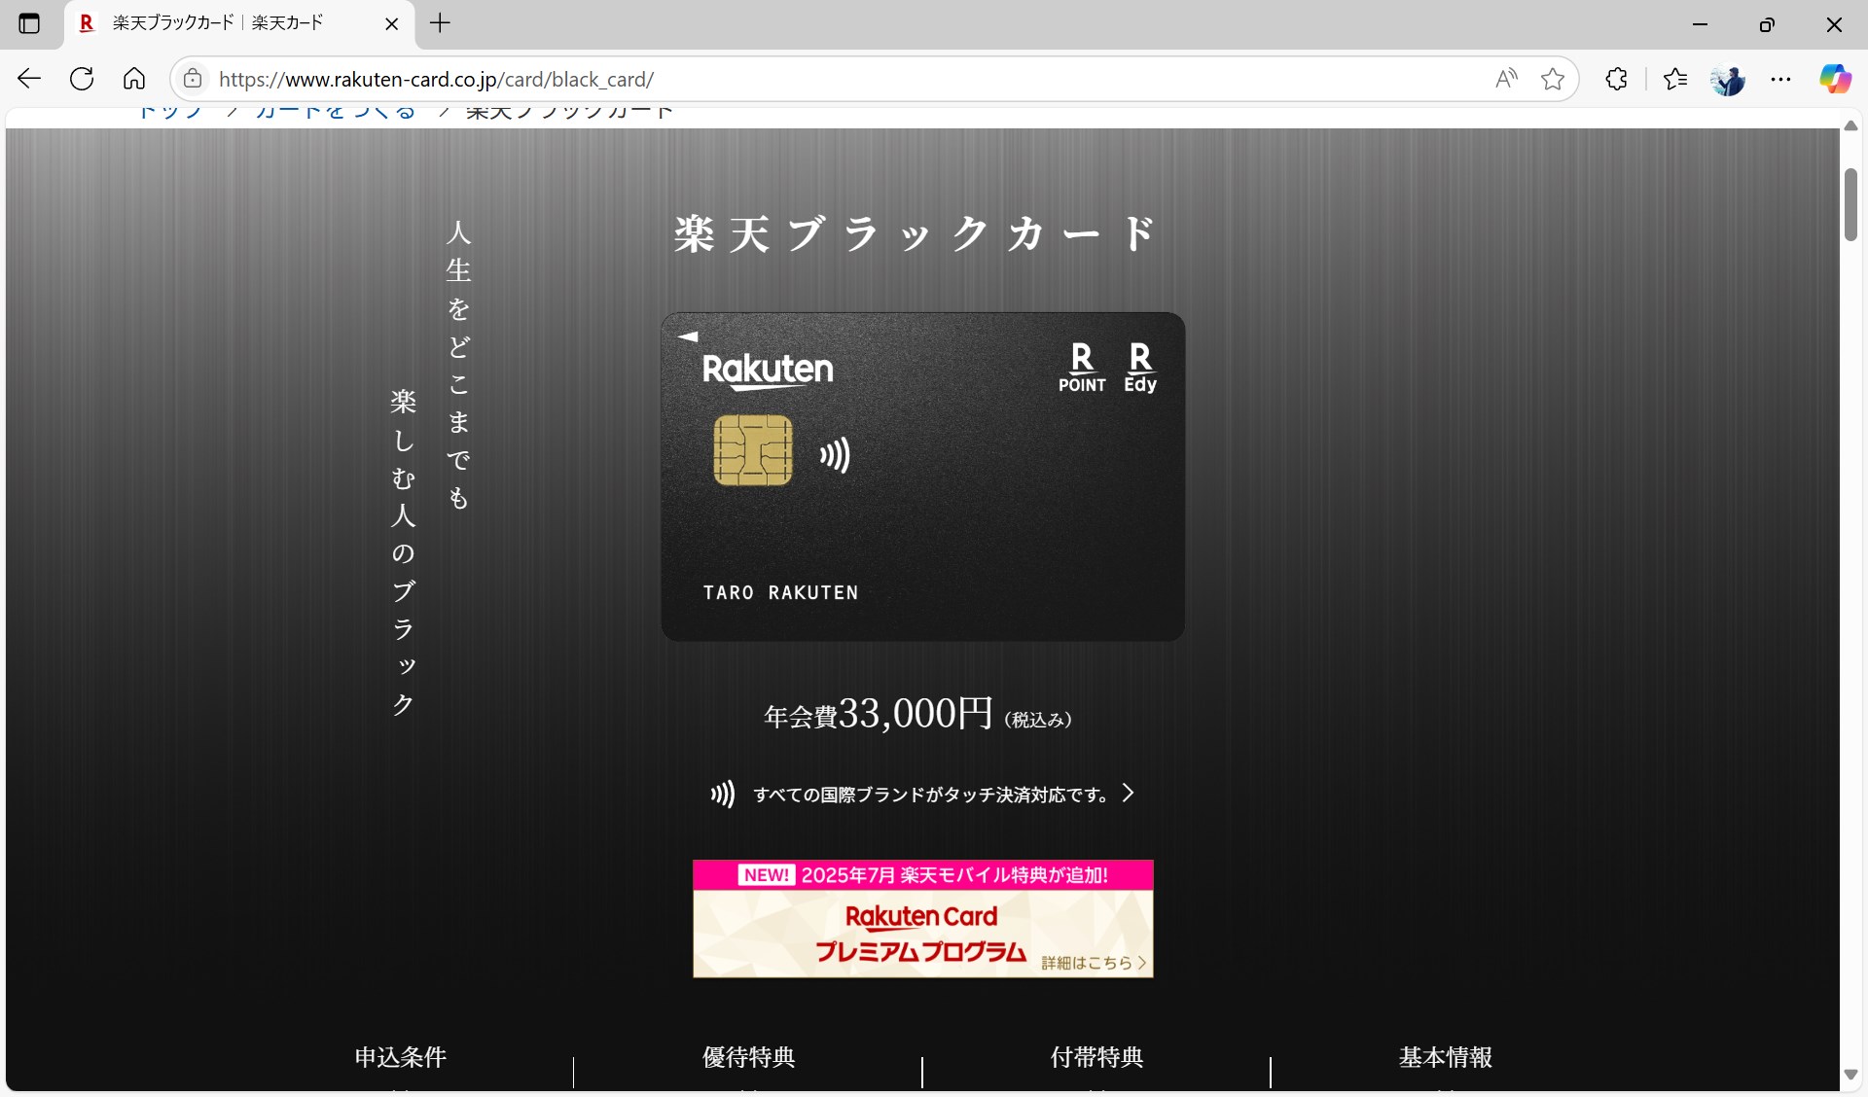
Task: Open the トップ breadcrumb link
Action: click(170, 111)
